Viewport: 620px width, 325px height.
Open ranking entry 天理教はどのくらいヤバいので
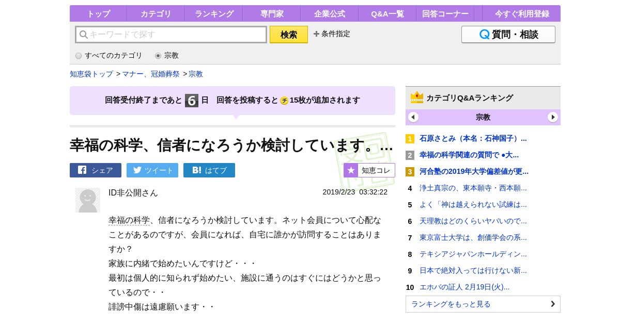(473, 221)
